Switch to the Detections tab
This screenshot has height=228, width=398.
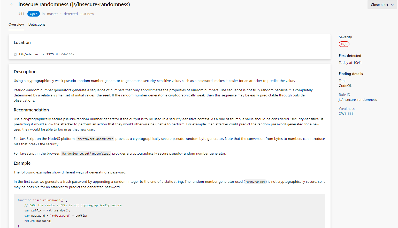37,25
